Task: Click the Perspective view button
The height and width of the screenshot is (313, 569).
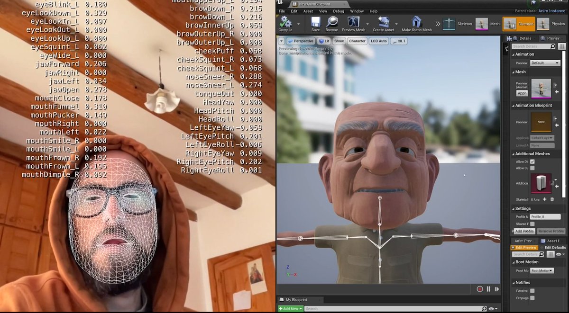Action: tap(301, 41)
